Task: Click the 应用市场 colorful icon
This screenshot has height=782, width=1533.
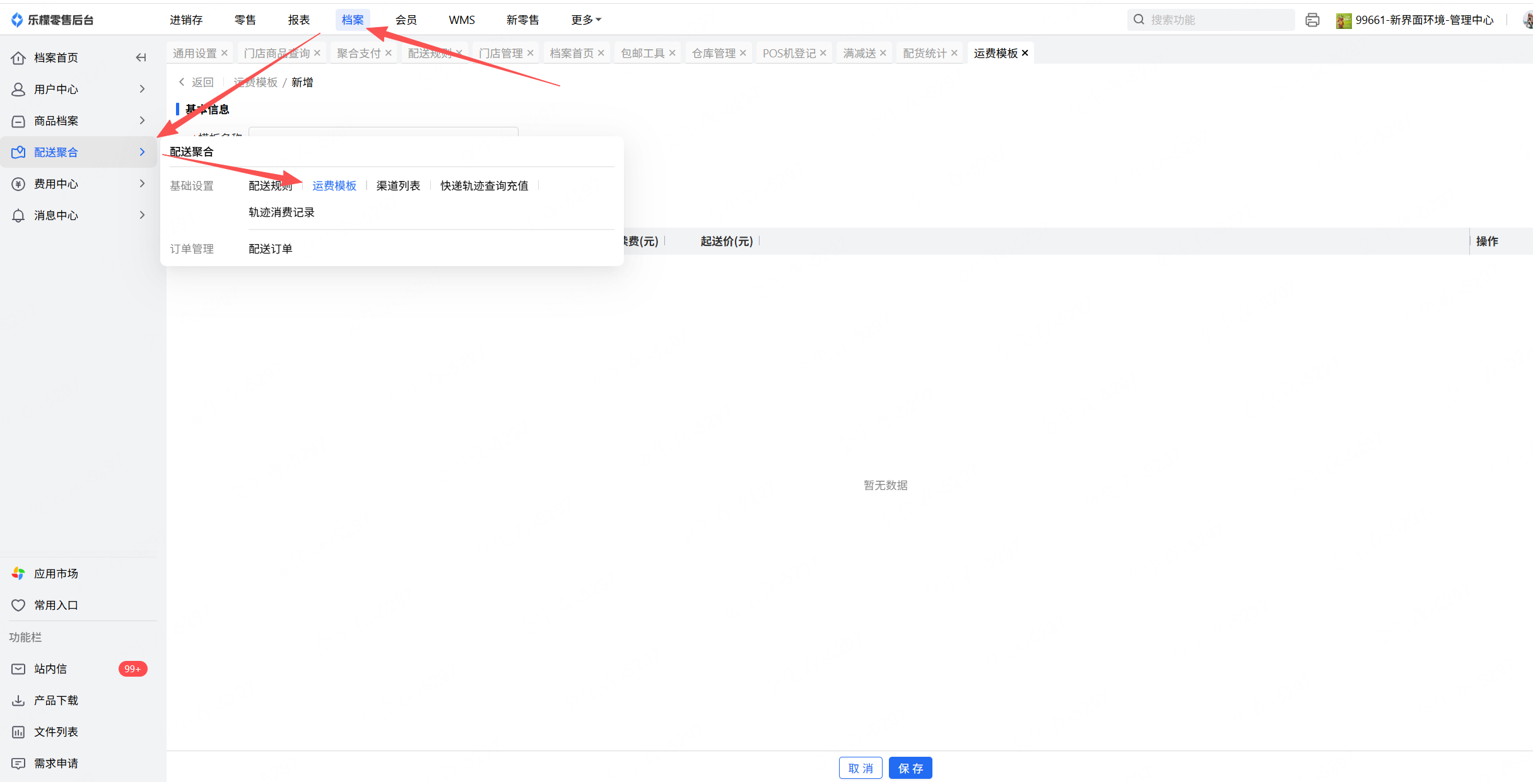Action: point(18,573)
